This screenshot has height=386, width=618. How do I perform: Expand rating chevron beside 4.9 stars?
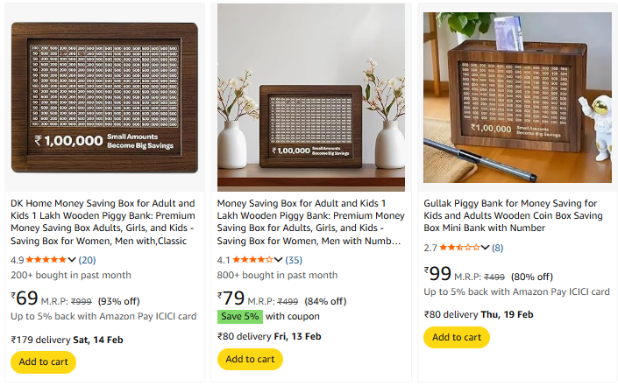pyautogui.click(x=72, y=260)
